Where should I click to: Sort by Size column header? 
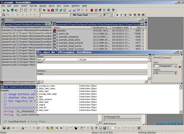[x=136, y=28]
